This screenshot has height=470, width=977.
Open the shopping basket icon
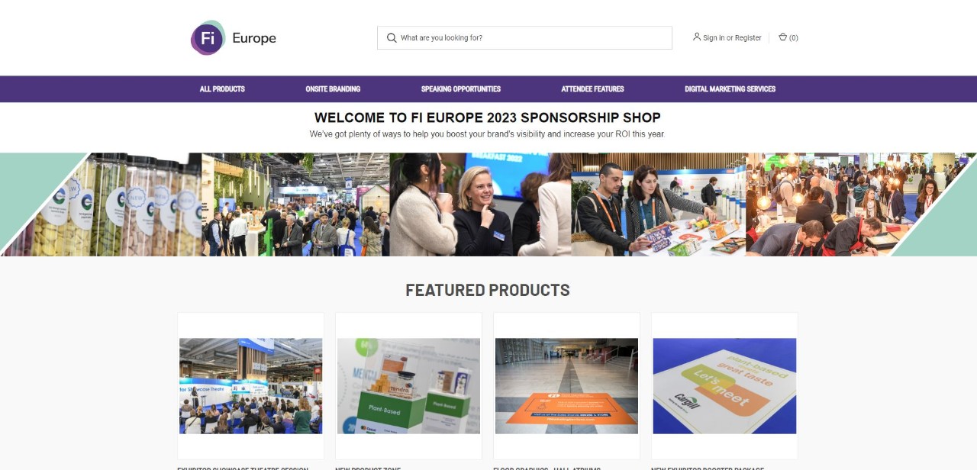[x=782, y=37]
